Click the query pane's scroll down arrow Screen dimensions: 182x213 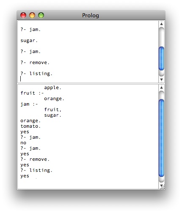click(x=162, y=80)
